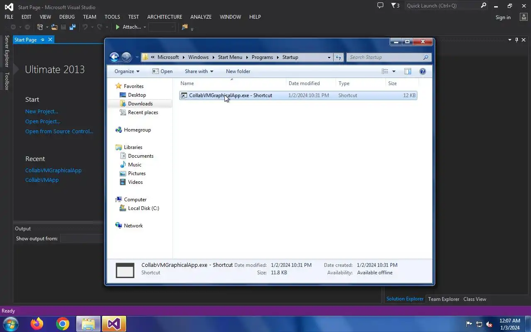
Task: Click Sign in in Visual Studio
Action: (x=503, y=17)
